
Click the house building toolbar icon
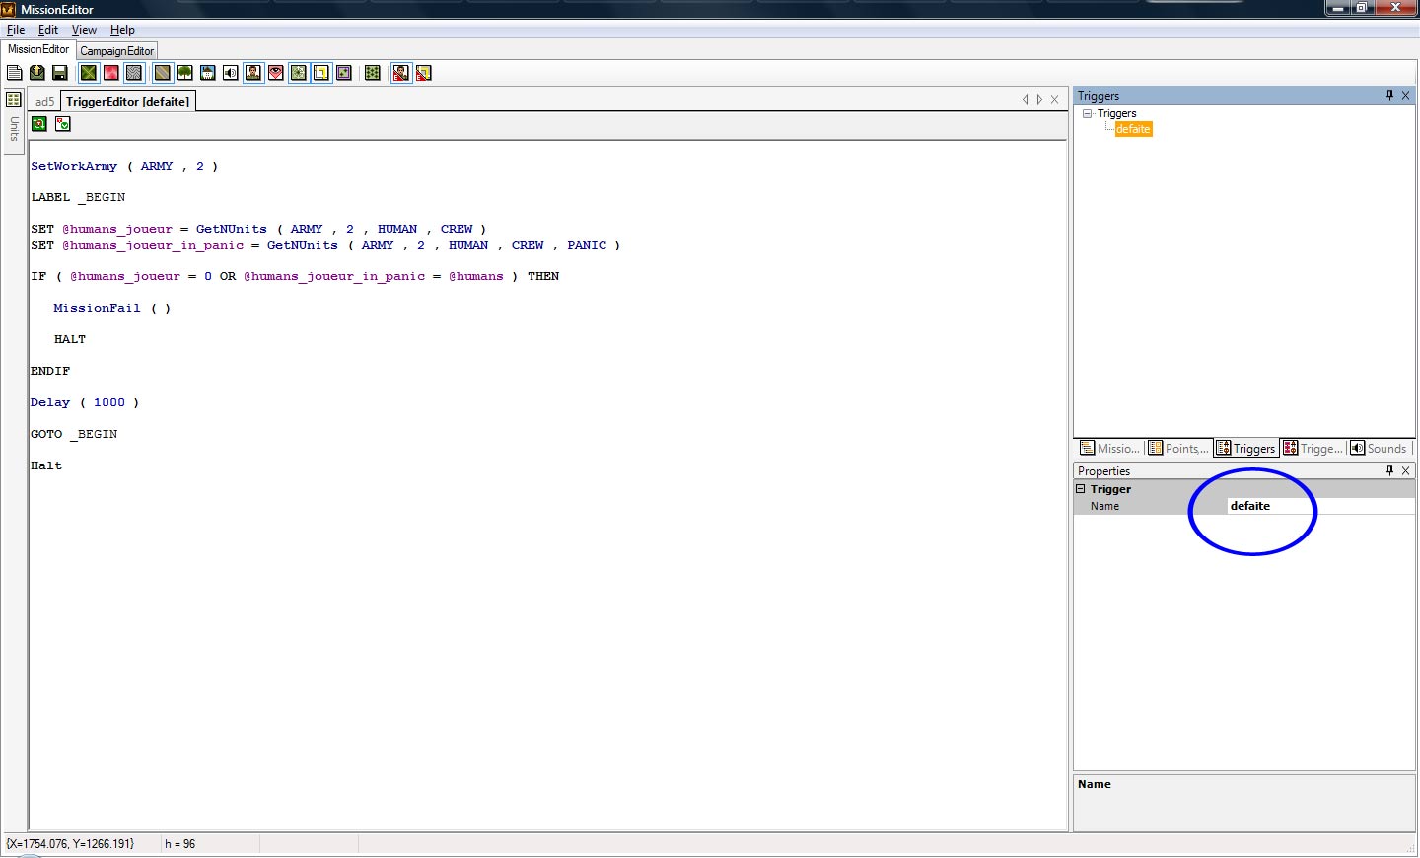tap(207, 73)
